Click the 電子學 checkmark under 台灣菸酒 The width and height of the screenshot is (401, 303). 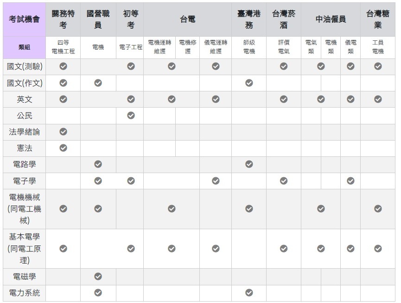tap(284, 181)
